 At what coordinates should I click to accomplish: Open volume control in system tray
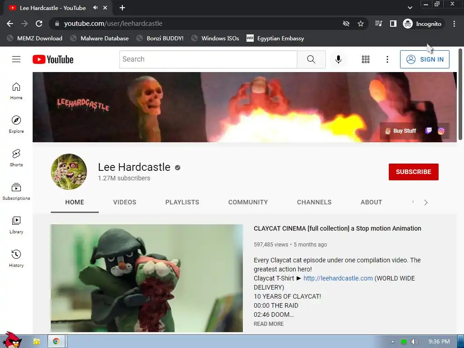point(414,342)
